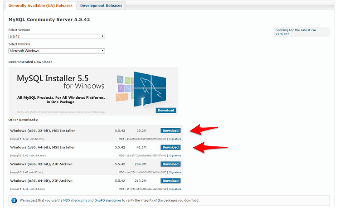Select text 'Windows (x86, 64-bit), MSI Installer'

(43, 147)
